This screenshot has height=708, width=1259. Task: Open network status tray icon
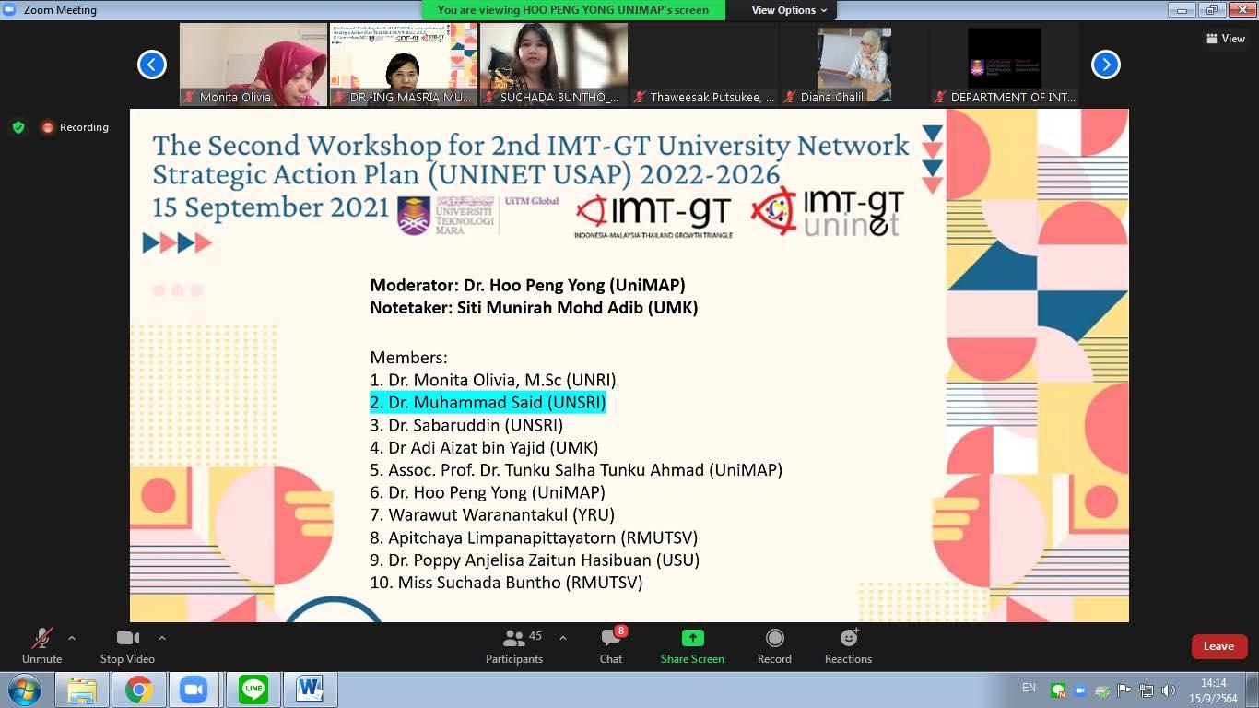(x=1147, y=690)
